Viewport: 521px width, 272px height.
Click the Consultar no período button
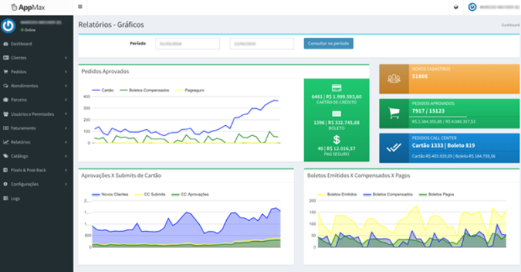tap(328, 43)
